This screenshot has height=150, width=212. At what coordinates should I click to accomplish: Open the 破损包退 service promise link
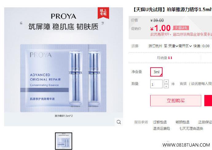click(x=183, y=122)
